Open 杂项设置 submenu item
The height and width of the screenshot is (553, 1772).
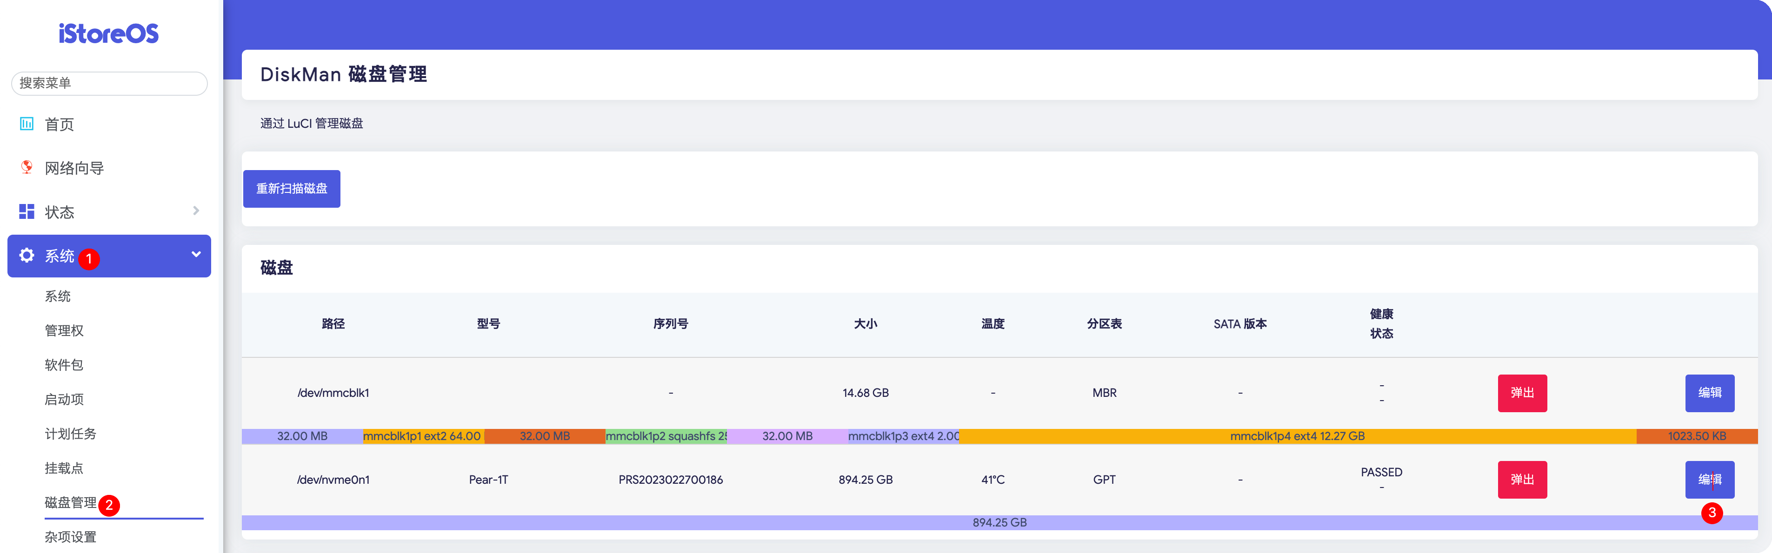pos(70,537)
